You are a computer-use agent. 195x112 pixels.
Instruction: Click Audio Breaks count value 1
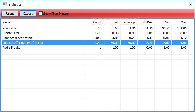(x=101, y=48)
